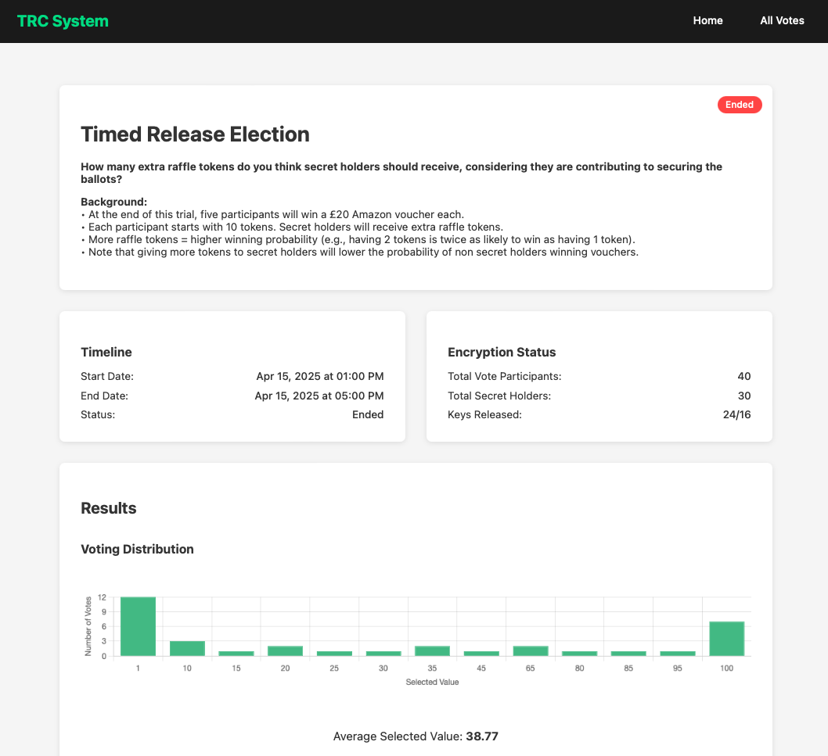Click the Total Vote Participants count
The image size is (828, 756).
[x=743, y=376]
